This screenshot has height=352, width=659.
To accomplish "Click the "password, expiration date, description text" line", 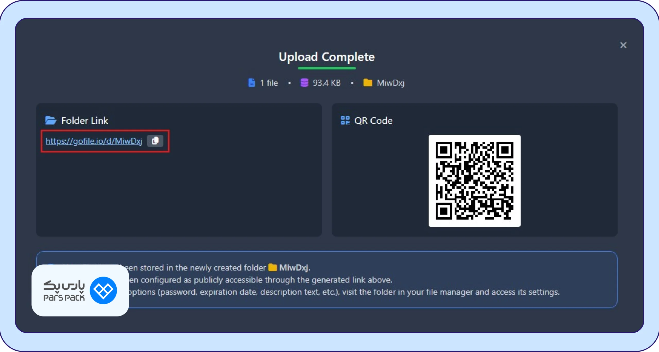I will pos(344,292).
